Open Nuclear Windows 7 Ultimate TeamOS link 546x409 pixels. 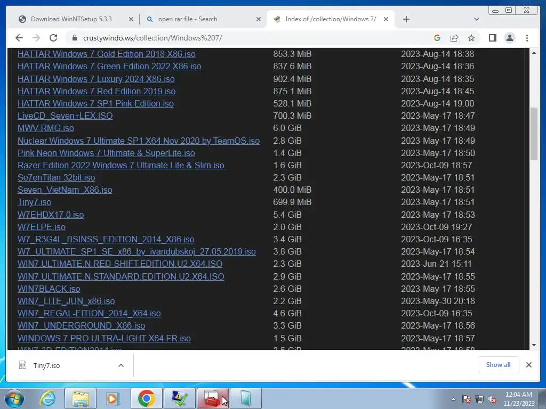[x=139, y=141]
